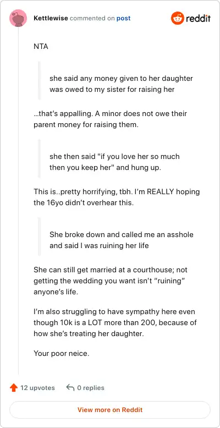Click "Your poor neice" line
220x428 pixels.
click(62, 354)
